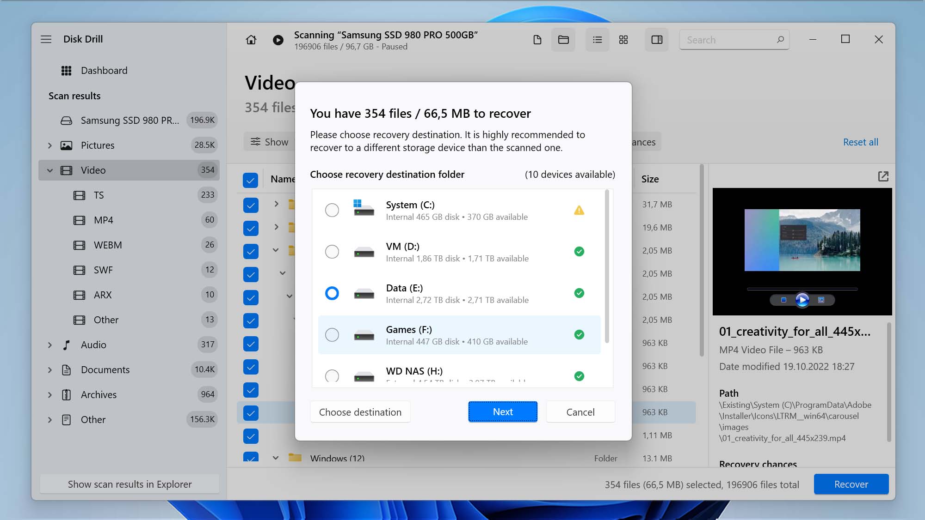The height and width of the screenshot is (520, 925).
Task: Expand folder in the 31,7 MB row
Action: coord(276,204)
